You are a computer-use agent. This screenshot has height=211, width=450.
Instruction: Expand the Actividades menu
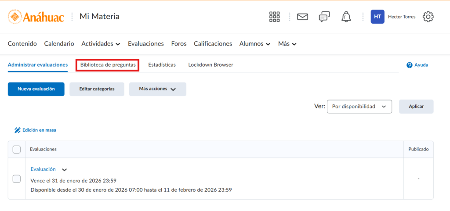101,44
